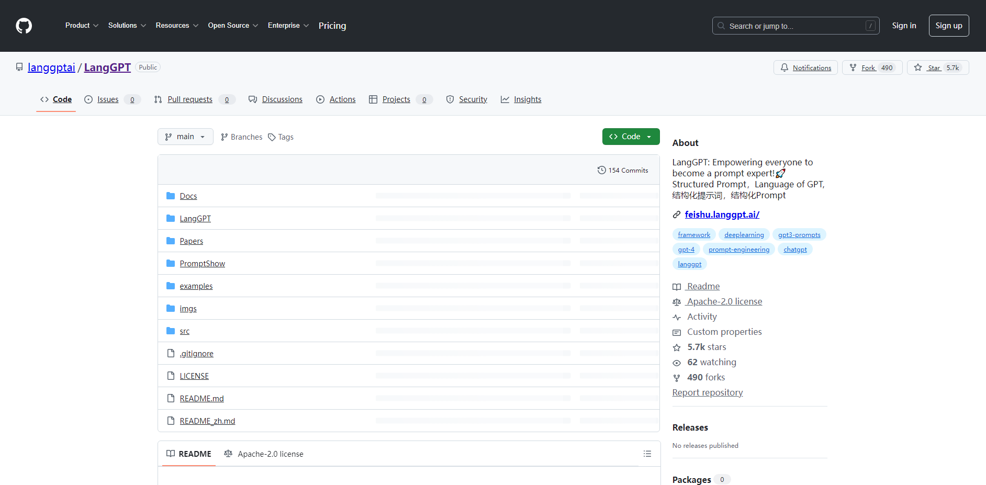986x485 pixels.
Task: Open the main branch dropdown
Action: (x=185, y=137)
